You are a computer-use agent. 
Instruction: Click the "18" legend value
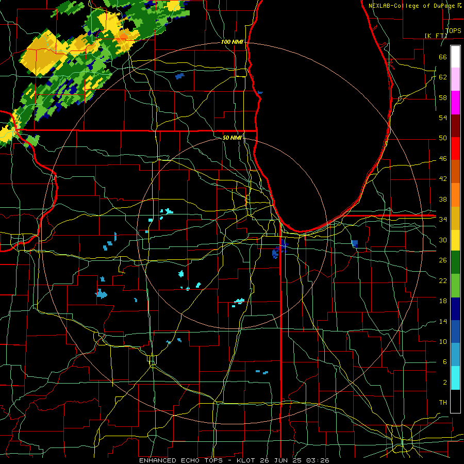pos(443,301)
